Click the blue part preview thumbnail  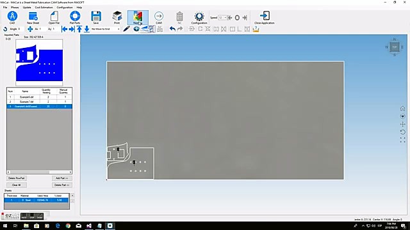coord(39,63)
